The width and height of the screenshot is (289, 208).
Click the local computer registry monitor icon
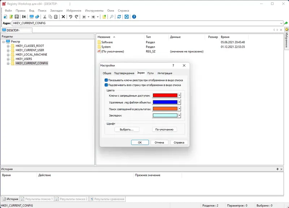(31, 17)
